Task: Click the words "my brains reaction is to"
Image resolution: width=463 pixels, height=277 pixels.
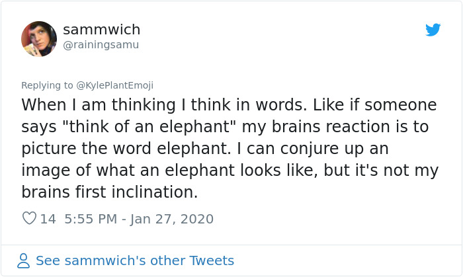Action: 335,128
